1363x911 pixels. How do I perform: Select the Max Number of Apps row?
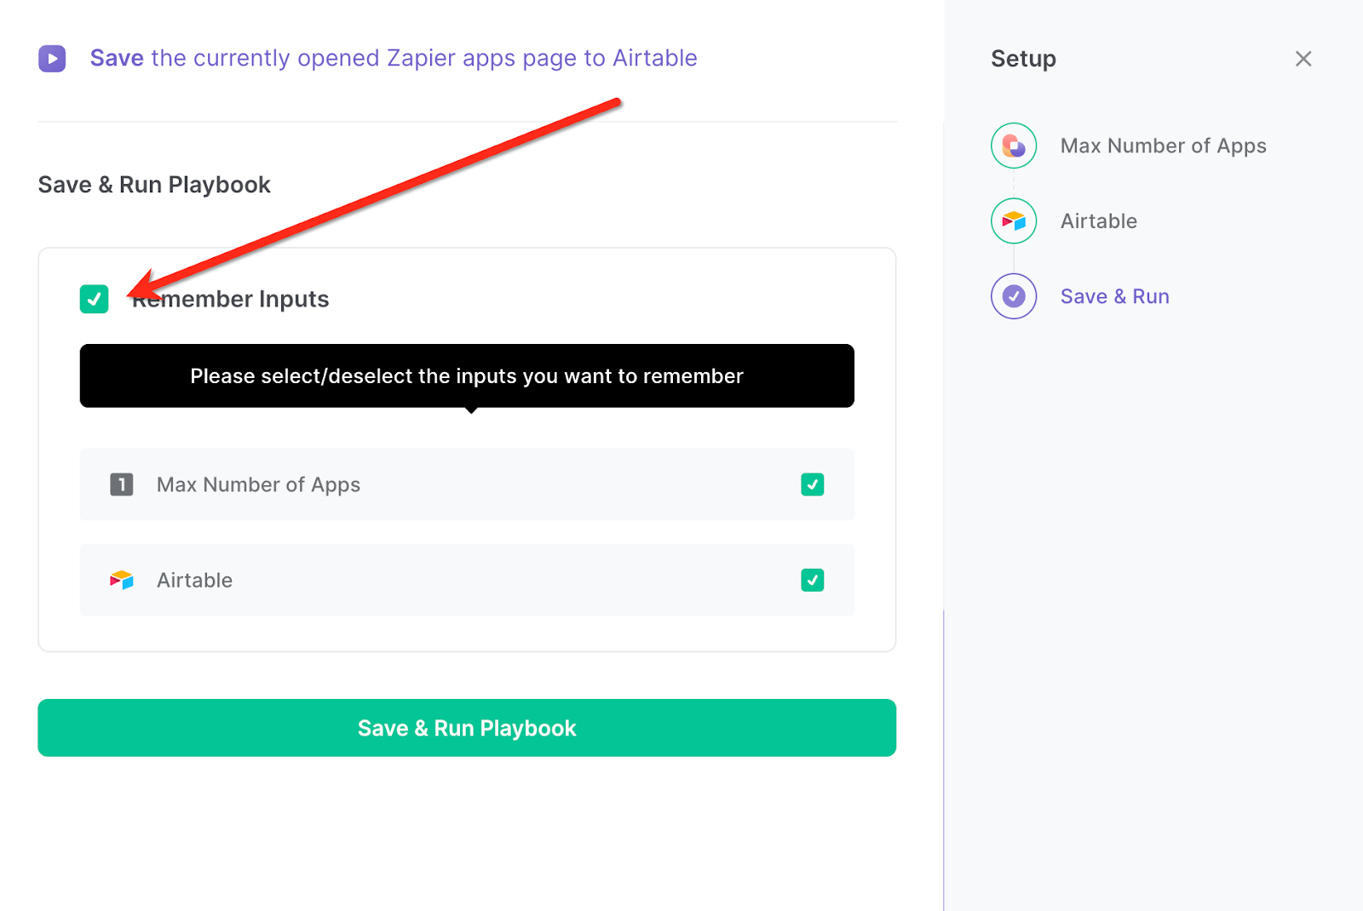pyautogui.click(x=466, y=484)
